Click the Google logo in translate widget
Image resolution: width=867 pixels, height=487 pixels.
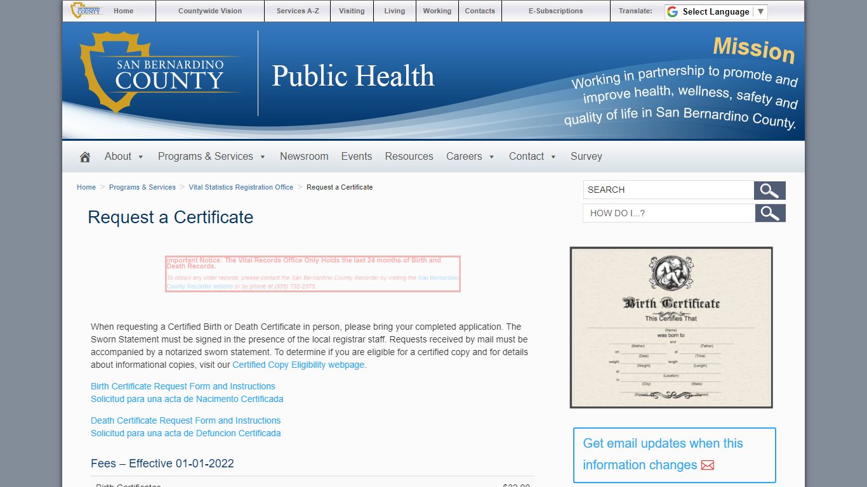point(673,11)
